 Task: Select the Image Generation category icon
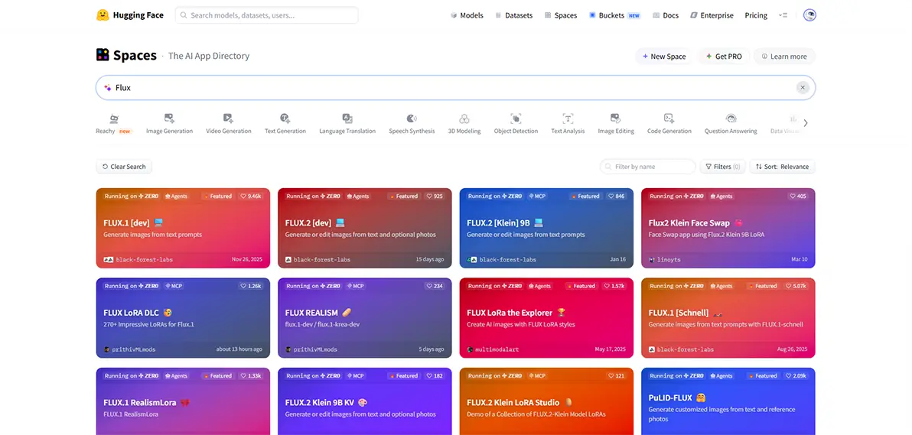click(169, 118)
